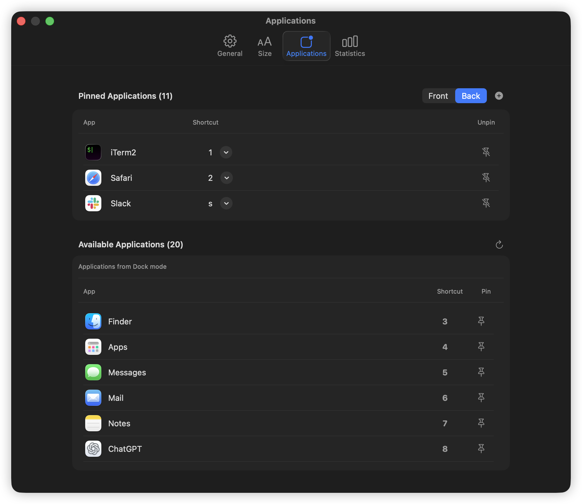Click the Apps launcher icon
Image resolution: width=582 pixels, height=504 pixels.
(x=93, y=347)
